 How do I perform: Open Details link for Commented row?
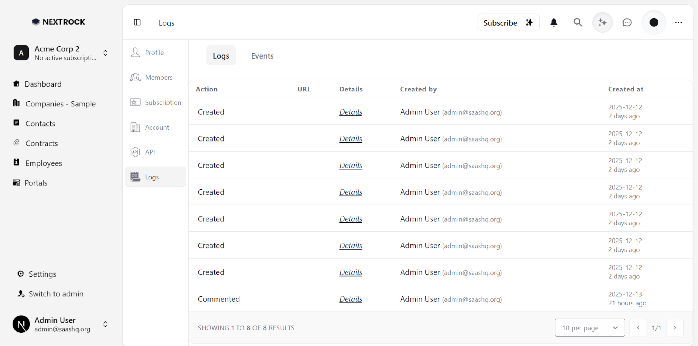351,299
